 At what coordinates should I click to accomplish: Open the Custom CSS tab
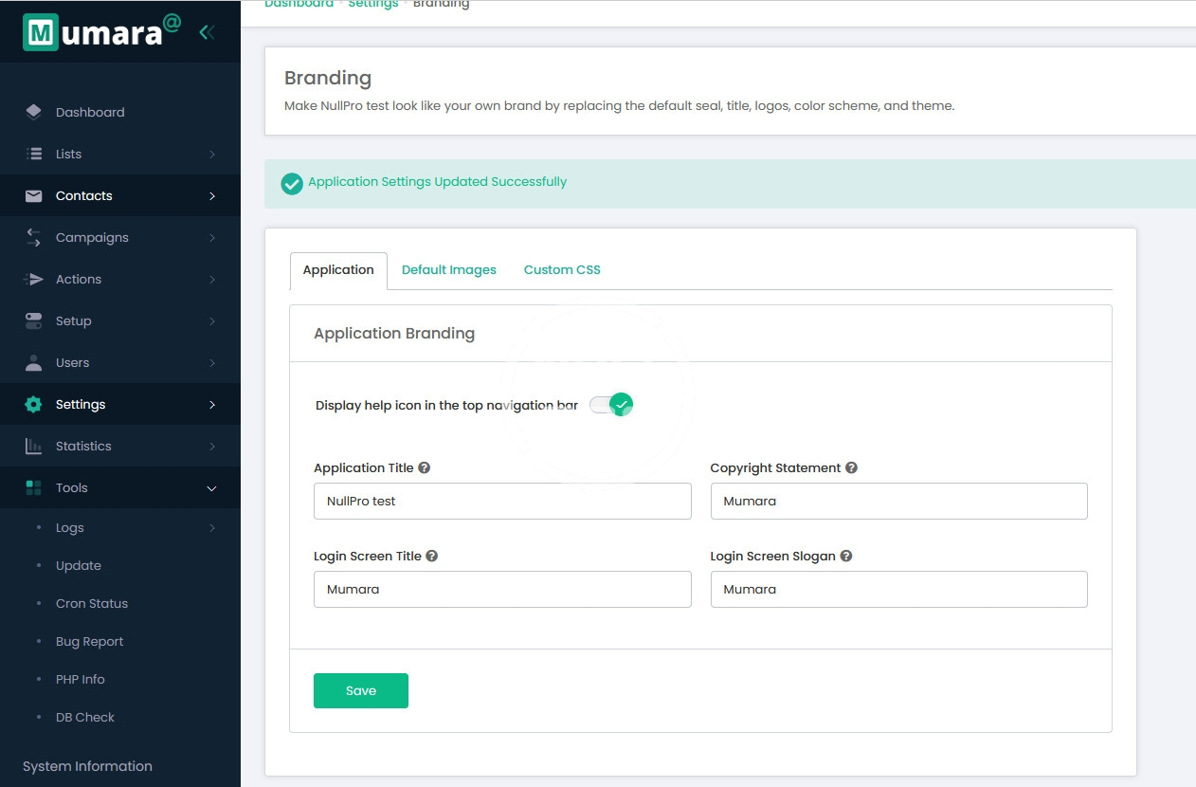coord(562,269)
